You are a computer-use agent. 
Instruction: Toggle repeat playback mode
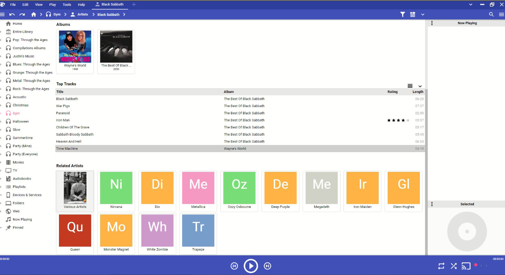pos(441,266)
